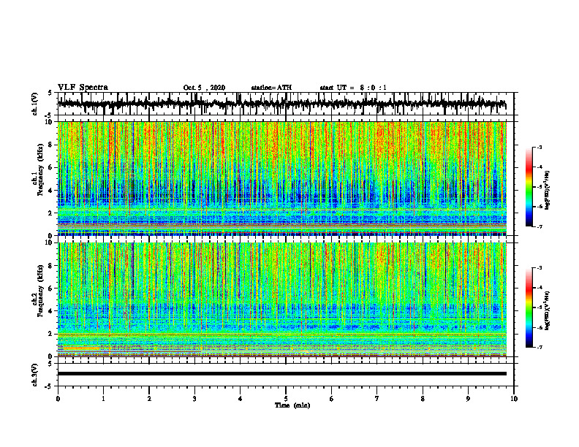This screenshot has width=579, height=447.
Task: Click the ch.1 spectrogram color scale bar
Action: tap(529, 187)
